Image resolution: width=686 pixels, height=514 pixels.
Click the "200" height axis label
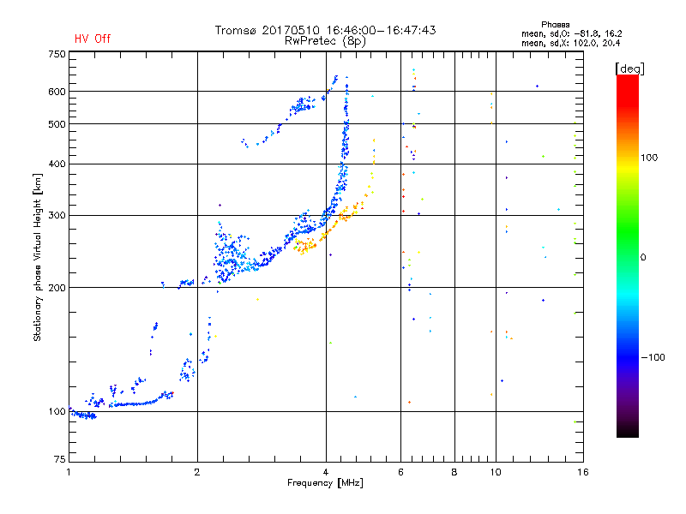57,288
